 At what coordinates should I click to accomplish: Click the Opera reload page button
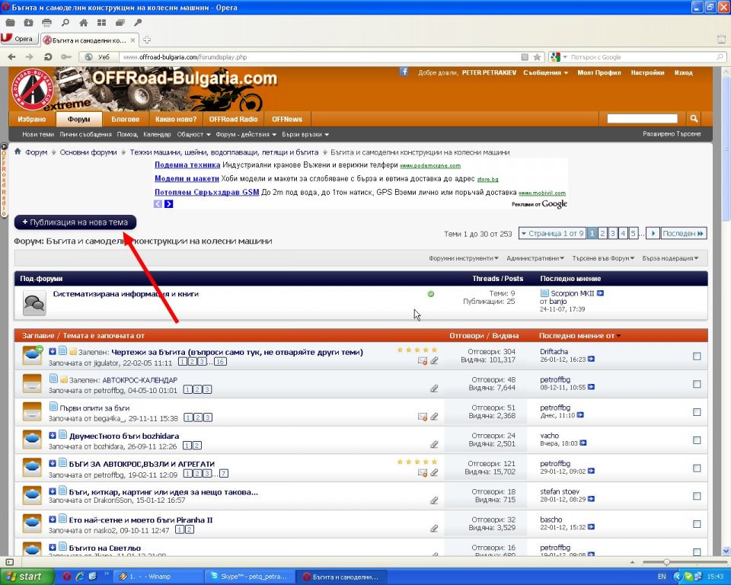[48, 57]
